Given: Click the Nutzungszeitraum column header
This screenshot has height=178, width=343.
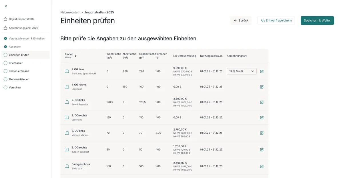Looking at the screenshot, I should click(211, 56).
